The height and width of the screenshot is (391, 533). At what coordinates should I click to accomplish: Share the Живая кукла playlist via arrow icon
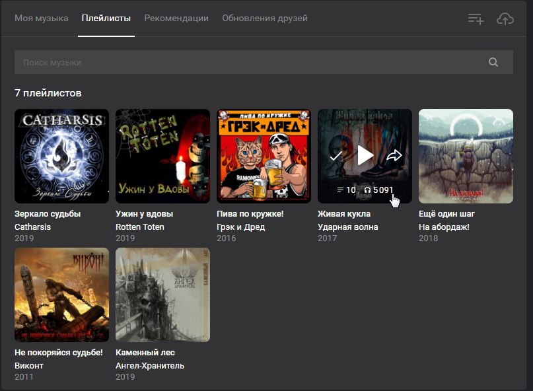[394, 155]
